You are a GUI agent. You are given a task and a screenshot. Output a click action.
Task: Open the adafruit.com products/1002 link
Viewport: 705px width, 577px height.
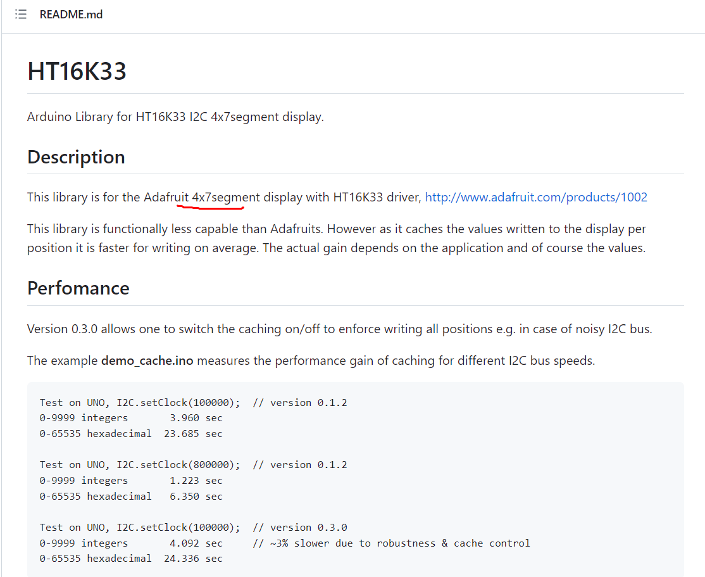(536, 197)
